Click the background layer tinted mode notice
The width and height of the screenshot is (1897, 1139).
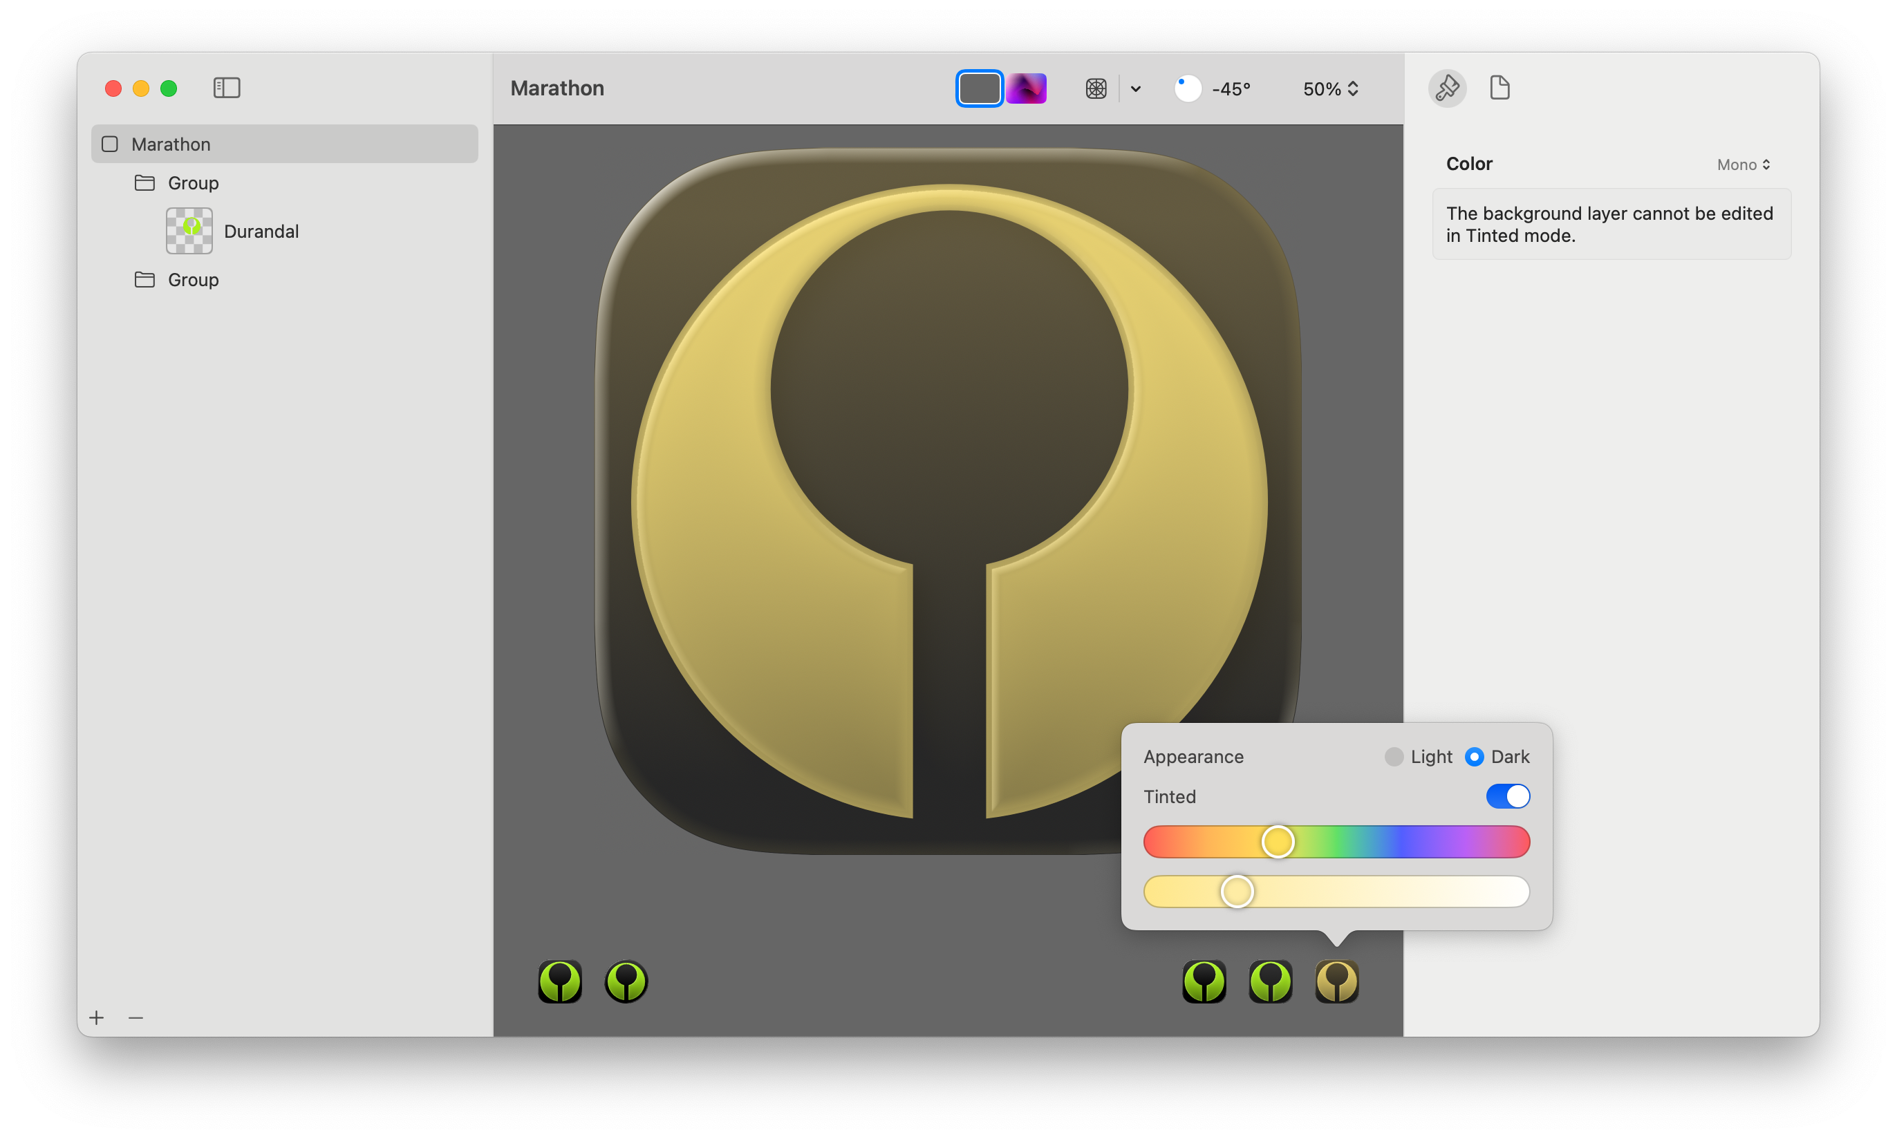click(x=1610, y=224)
